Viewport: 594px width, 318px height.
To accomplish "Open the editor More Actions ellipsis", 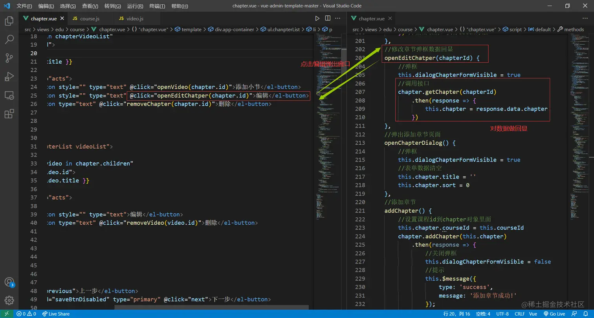I will click(338, 18).
